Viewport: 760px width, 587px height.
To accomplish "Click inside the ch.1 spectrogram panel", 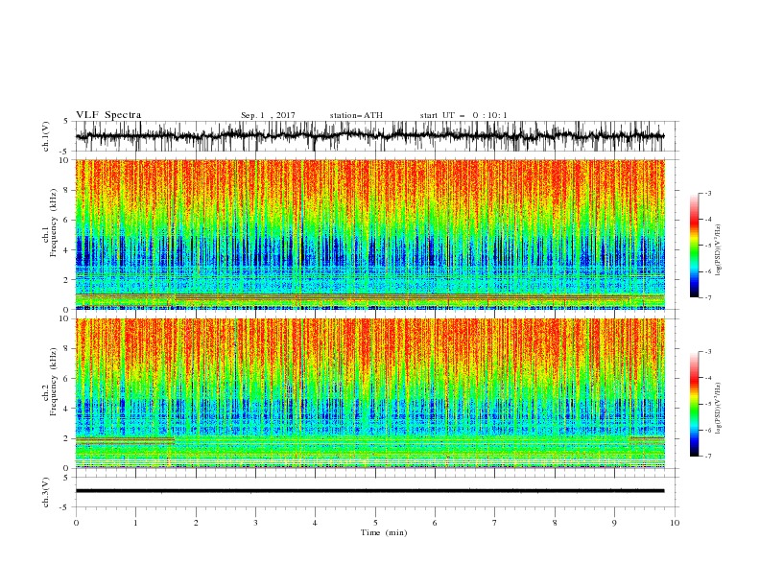I will pos(369,234).
